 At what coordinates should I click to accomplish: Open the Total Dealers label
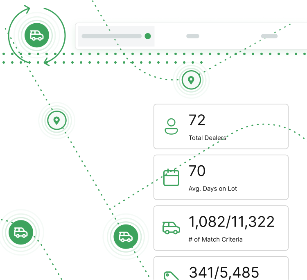207,138
